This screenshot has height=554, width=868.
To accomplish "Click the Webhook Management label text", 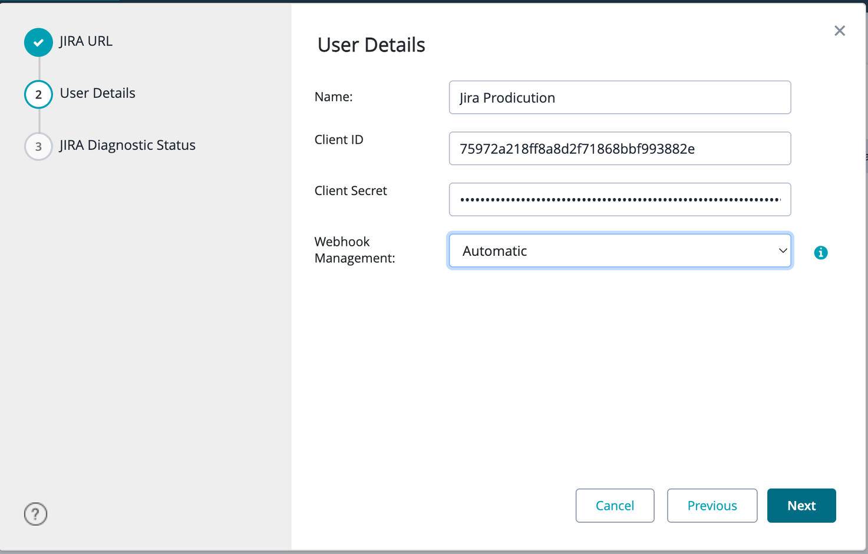I will [354, 250].
